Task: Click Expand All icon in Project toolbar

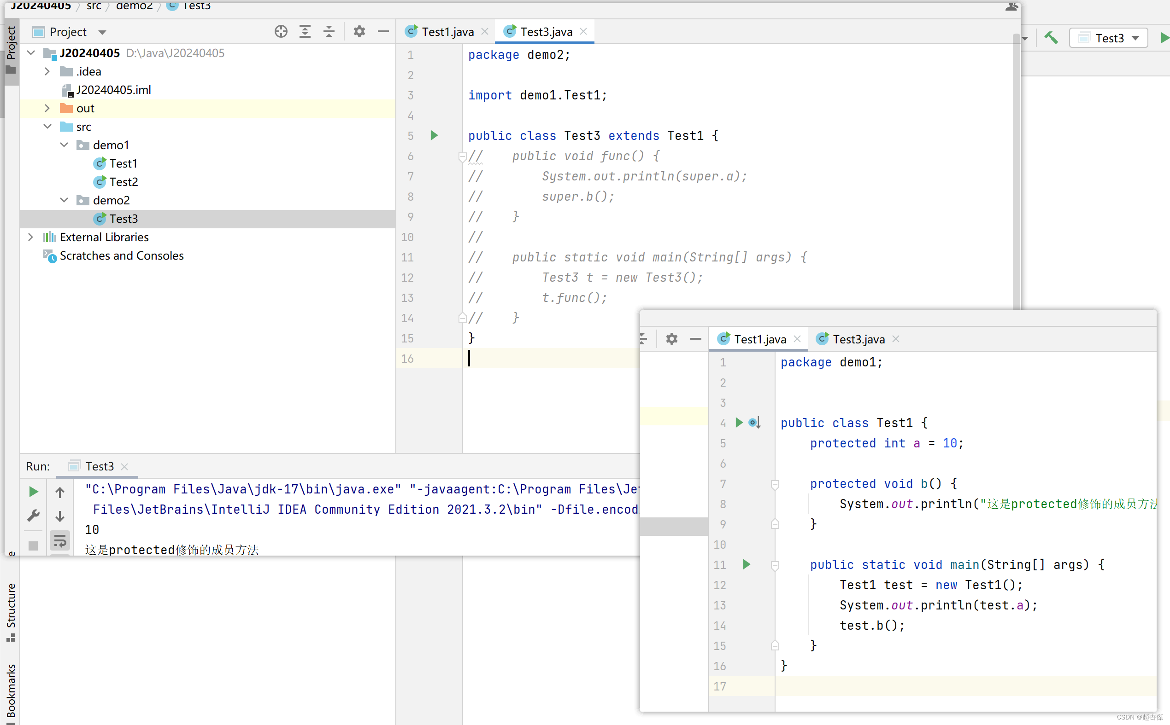Action: pyautogui.click(x=305, y=32)
